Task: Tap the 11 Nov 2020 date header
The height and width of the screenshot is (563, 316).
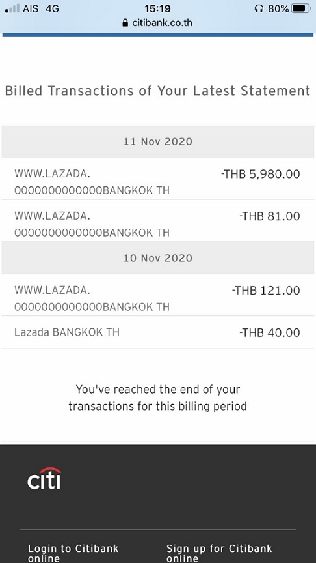Action: 158,141
